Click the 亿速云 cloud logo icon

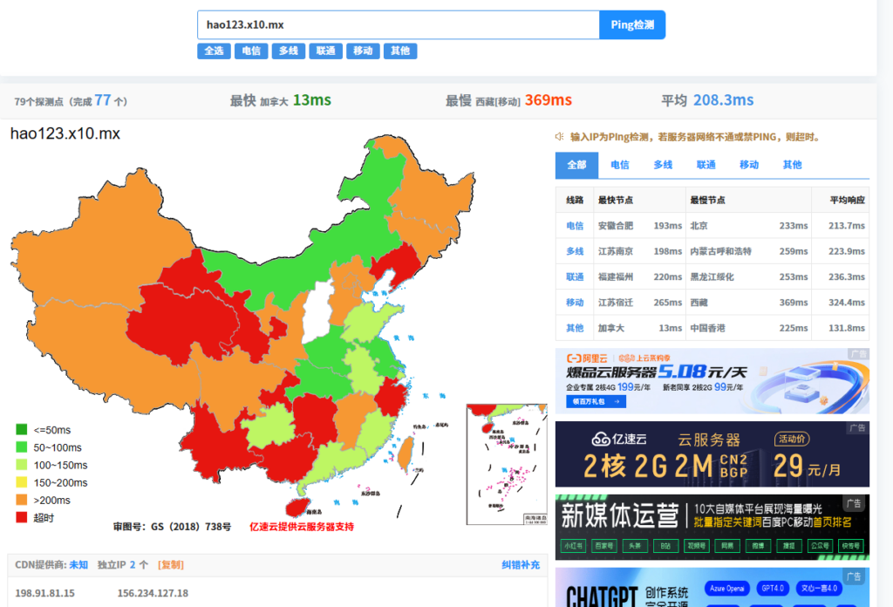pyautogui.click(x=604, y=439)
